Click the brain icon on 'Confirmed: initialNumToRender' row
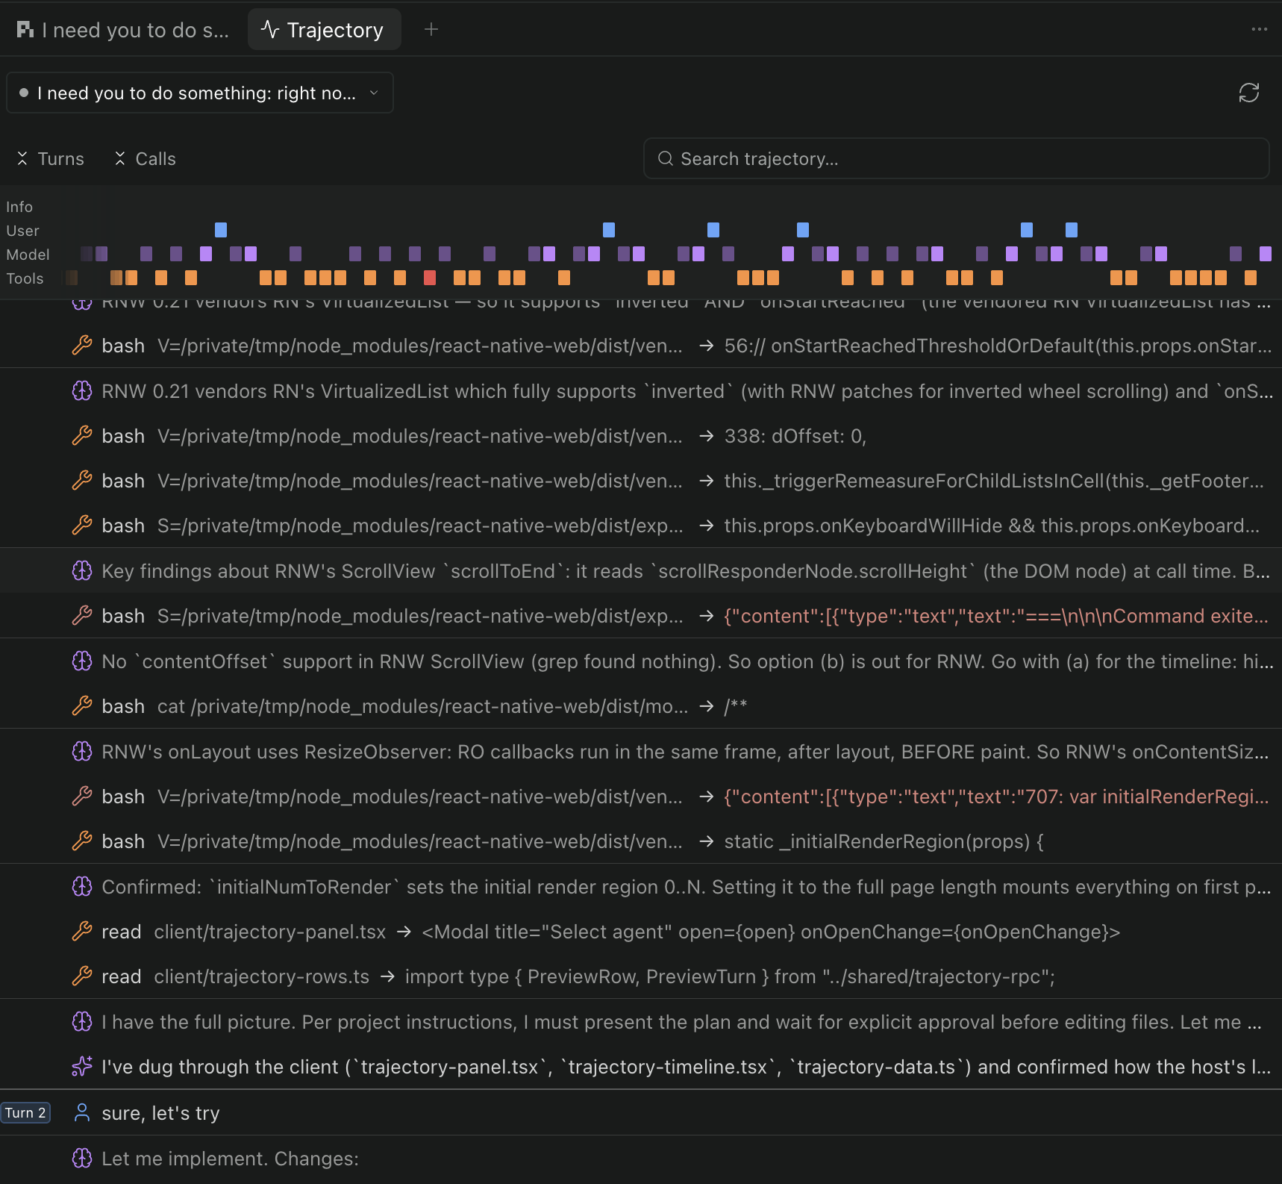This screenshot has height=1184, width=1282. (x=82, y=887)
